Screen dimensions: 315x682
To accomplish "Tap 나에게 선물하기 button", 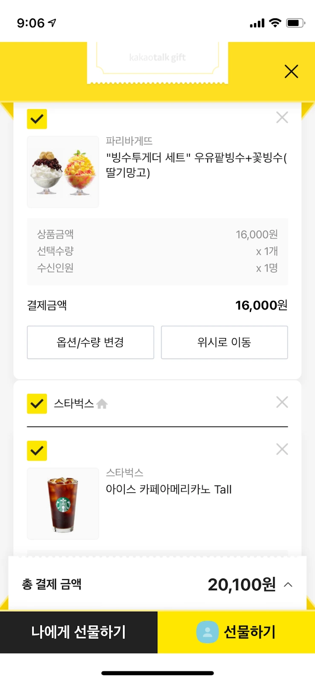I will coord(79,632).
